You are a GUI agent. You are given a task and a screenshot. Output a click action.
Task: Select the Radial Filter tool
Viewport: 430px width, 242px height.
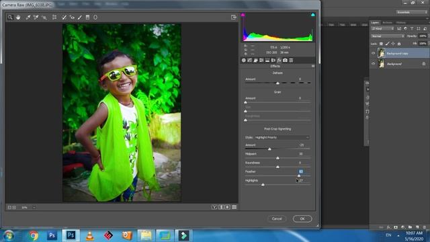coord(95,17)
